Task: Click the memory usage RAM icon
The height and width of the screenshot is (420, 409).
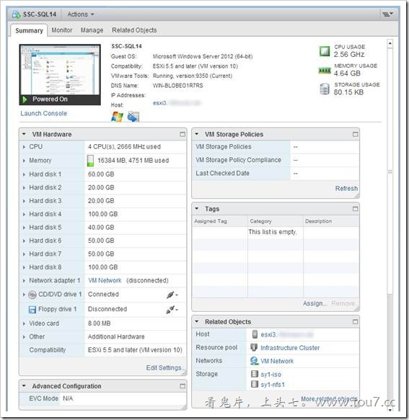Action: [325, 71]
